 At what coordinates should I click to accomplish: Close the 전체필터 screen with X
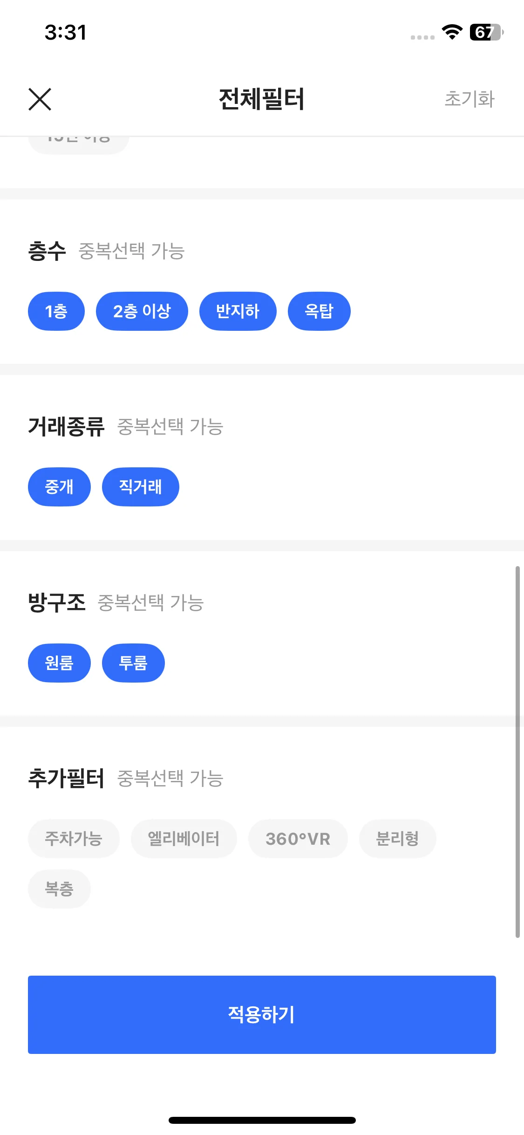(x=40, y=99)
